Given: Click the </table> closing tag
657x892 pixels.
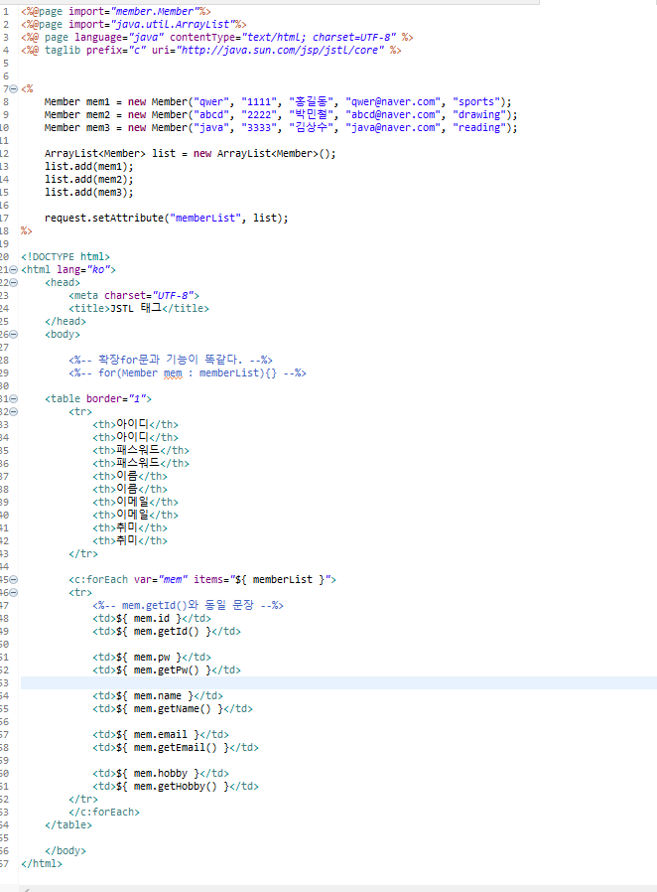Looking at the screenshot, I should tap(68, 824).
